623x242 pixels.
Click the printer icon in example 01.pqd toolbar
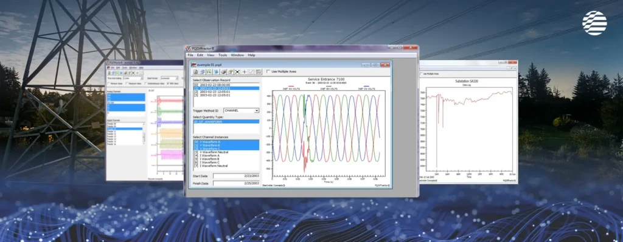pos(224,72)
